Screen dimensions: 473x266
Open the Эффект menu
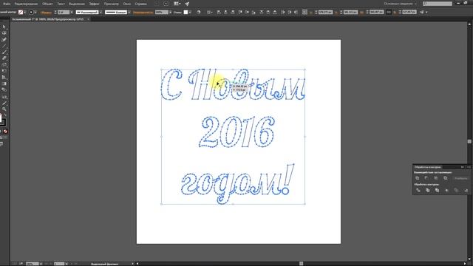94,4
